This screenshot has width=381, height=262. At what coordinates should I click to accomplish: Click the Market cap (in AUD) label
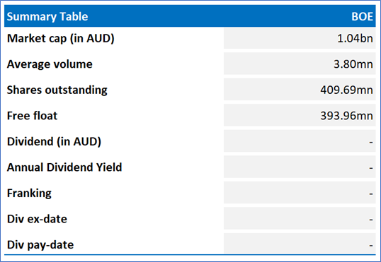click(x=60, y=38)
